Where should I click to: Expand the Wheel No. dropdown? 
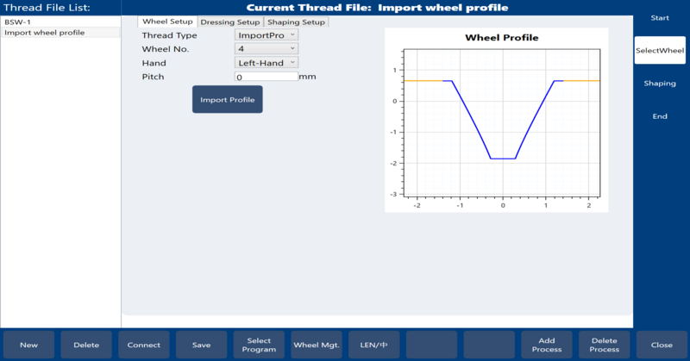[267, 49]
